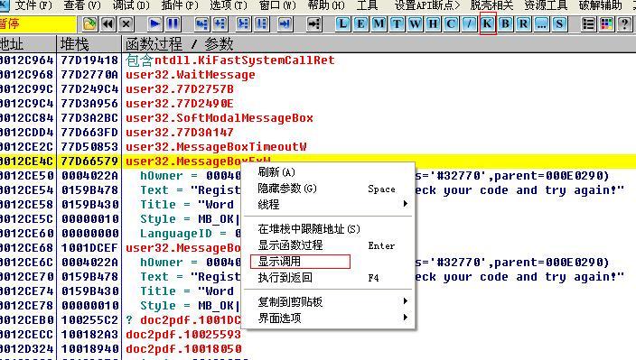Open the 插件(P) menu
Image resolution: width=636 pixels, height=360 pixels.
(x=180, y=5)
